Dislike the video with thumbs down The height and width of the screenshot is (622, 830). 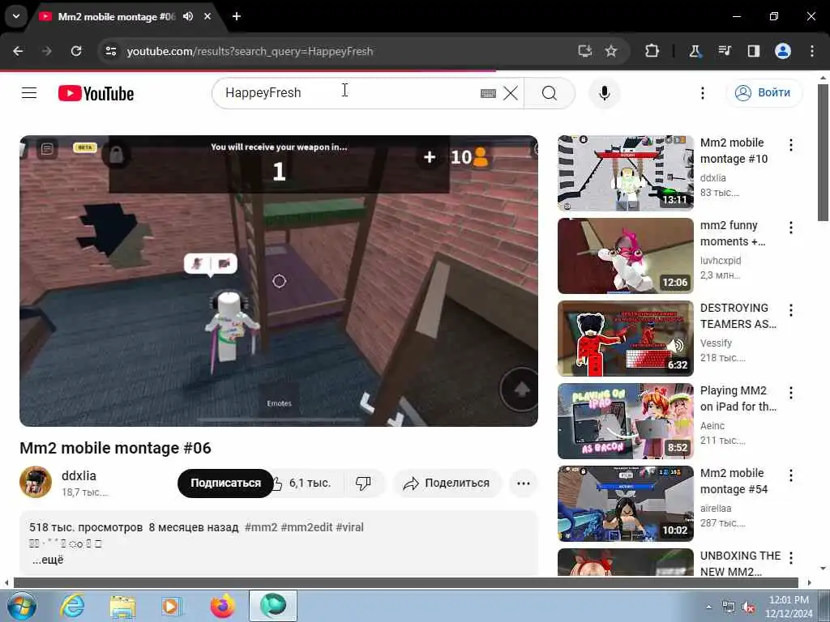click(364, 483)
